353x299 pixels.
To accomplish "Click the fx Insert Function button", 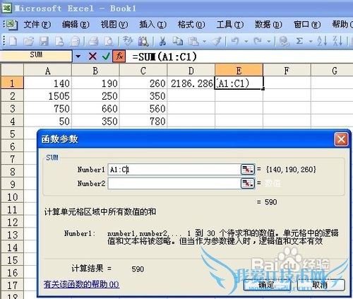I will click(x=119, y=56).
